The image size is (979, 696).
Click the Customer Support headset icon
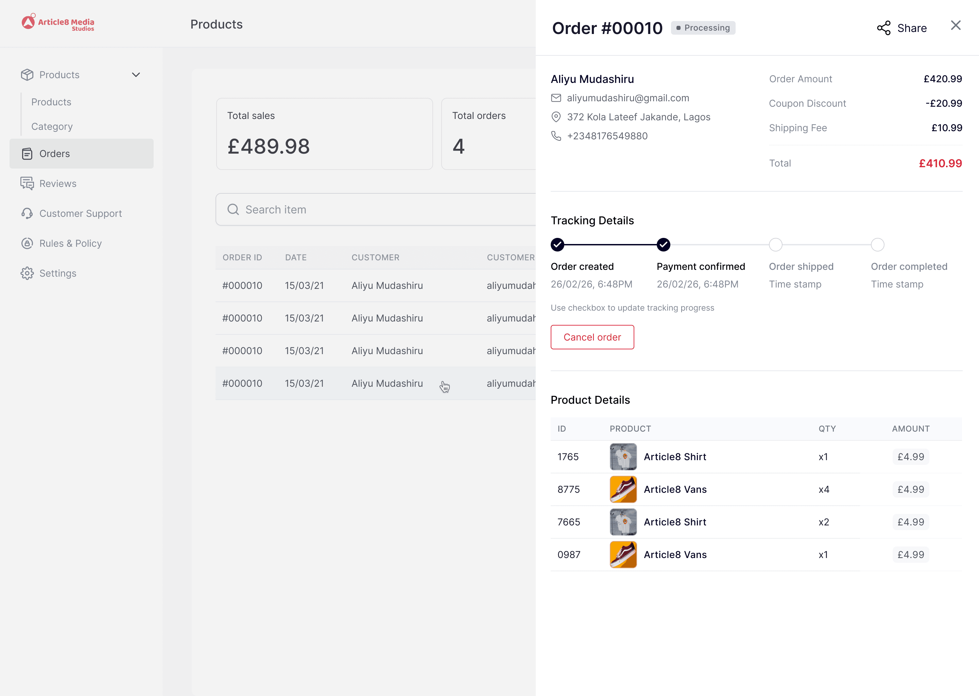point(27,213)
